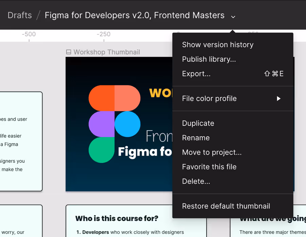Select the 'worry, our' text in the lower left card

(x=13, y=232)
